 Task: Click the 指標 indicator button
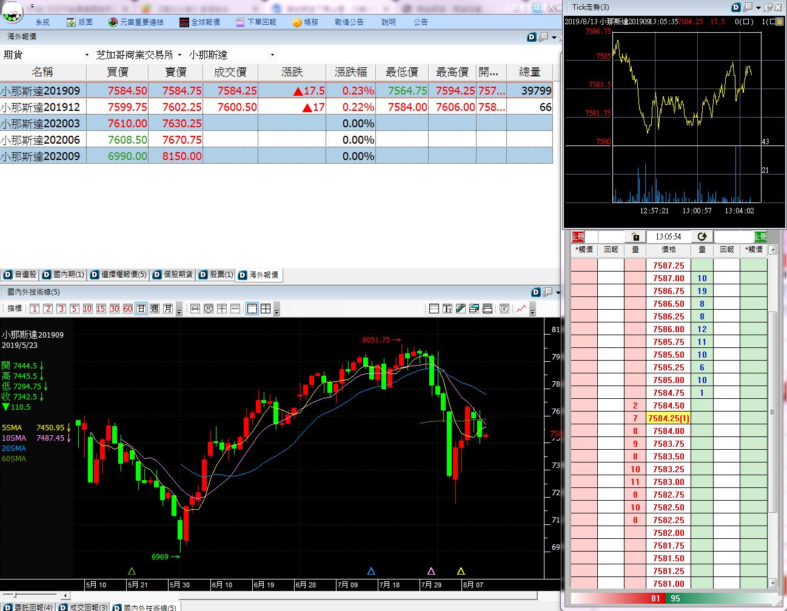coord(15,309)
